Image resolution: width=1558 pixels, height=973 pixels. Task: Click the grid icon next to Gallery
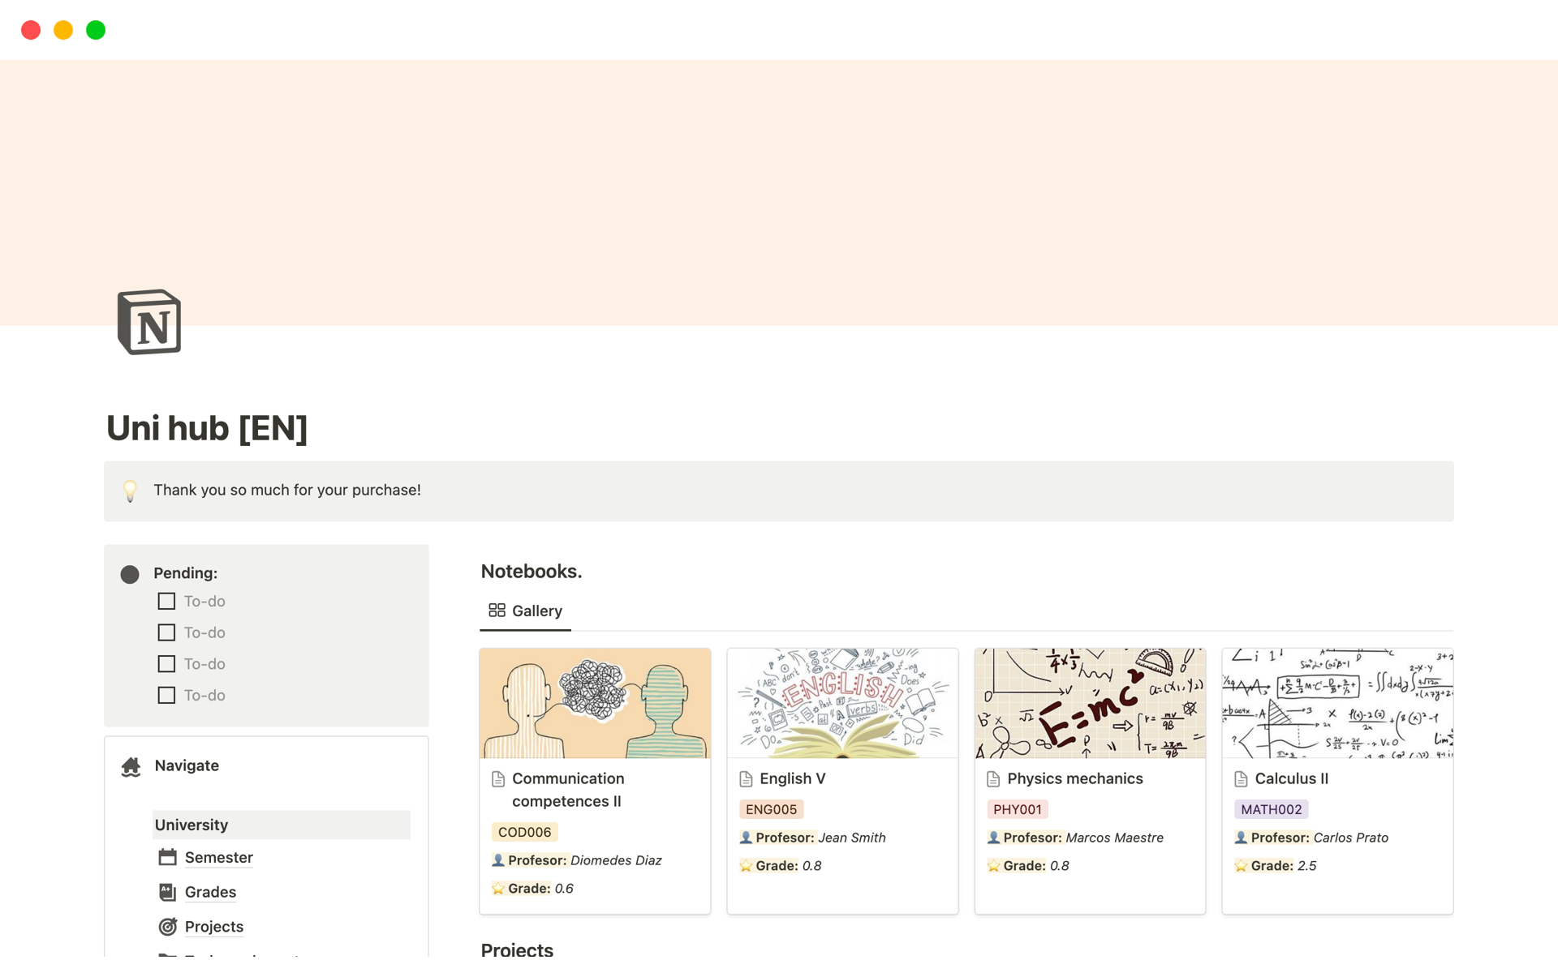(x=497, y=610)
